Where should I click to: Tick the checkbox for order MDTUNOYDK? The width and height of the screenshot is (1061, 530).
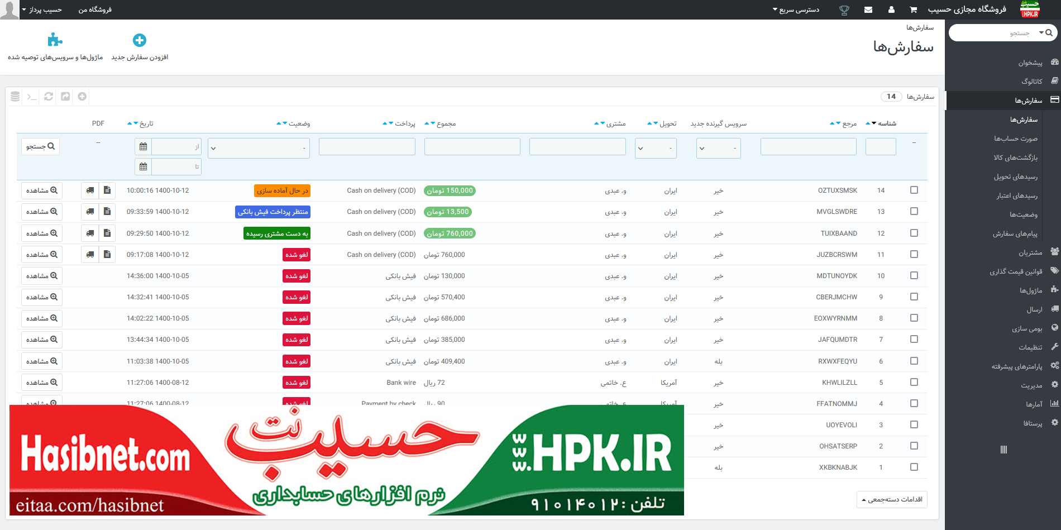914,276
